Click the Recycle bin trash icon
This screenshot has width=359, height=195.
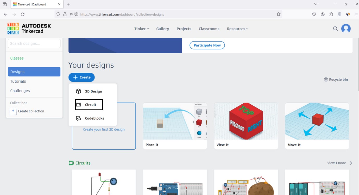click(x=326, y=79)
